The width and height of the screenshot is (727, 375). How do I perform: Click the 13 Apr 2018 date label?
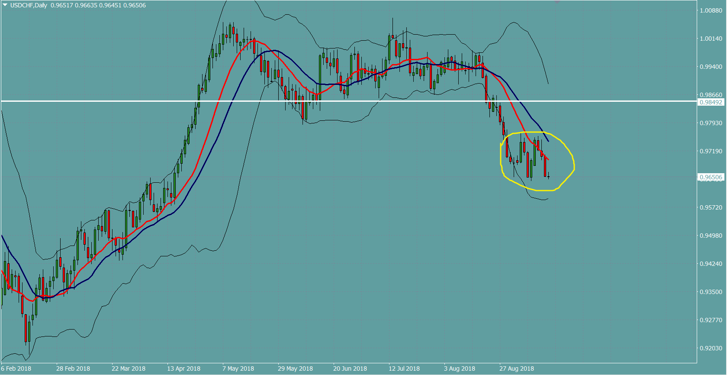[184, 369]
